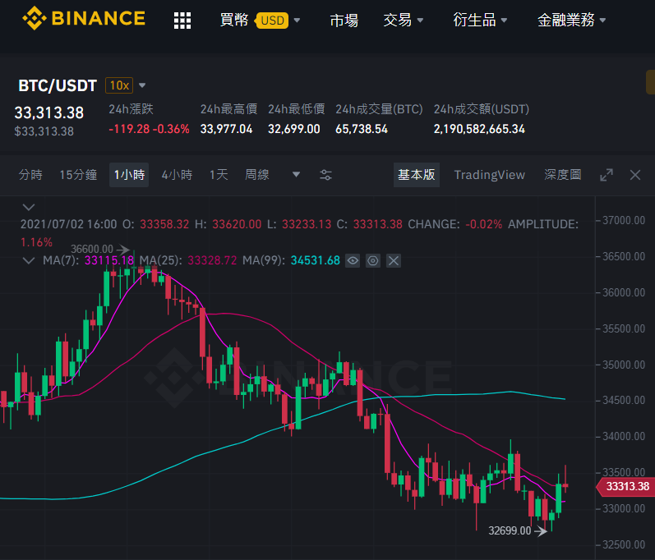The width and height of the screenshot is (655, 560).
Task: Switch to 15分鐘 interval
Action: pyautogui.click(x=78, y=175)
